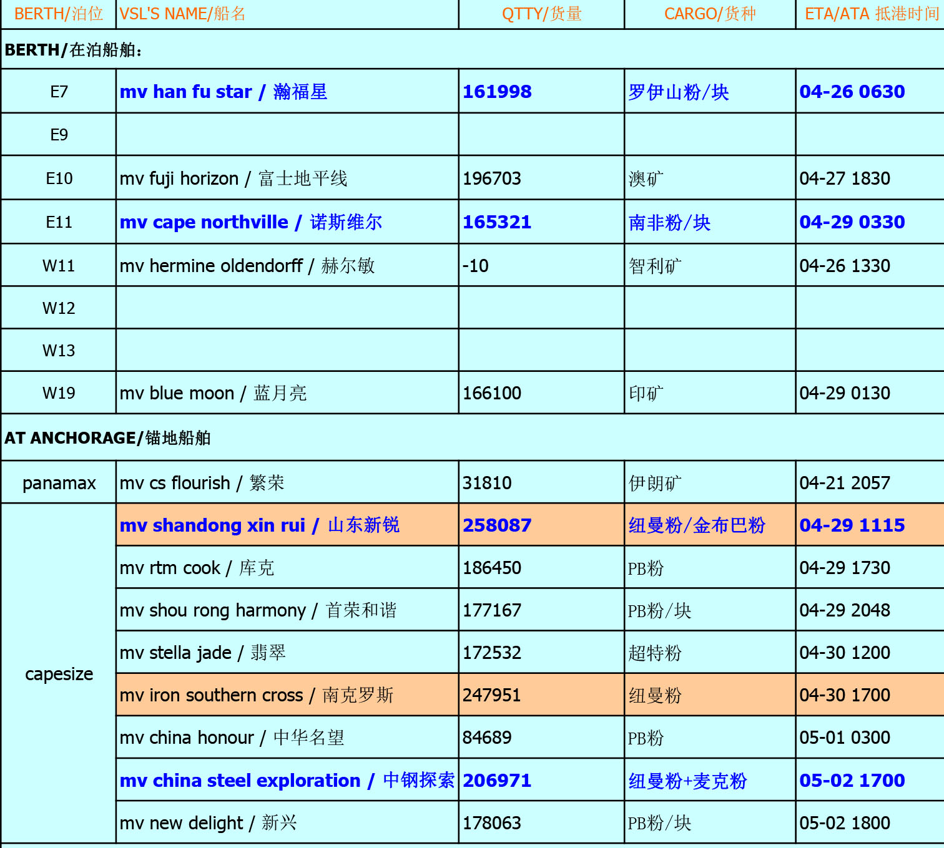This screenshot has height=848, width=944.
Task: Click the ETA/ATA 抵港时间 header
Action: pos(870,14)
